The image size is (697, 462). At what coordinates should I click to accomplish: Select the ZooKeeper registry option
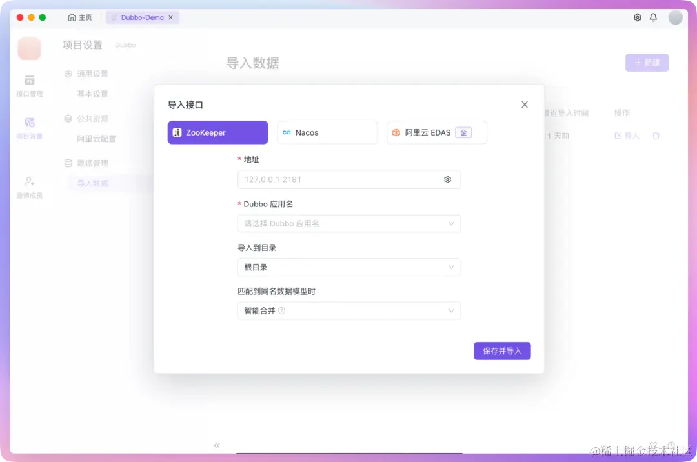click(x=217, y=132)
